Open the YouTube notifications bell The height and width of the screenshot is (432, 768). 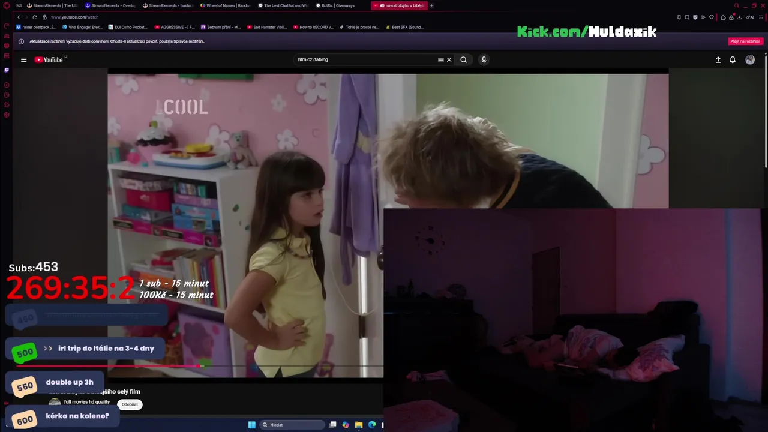733,59
